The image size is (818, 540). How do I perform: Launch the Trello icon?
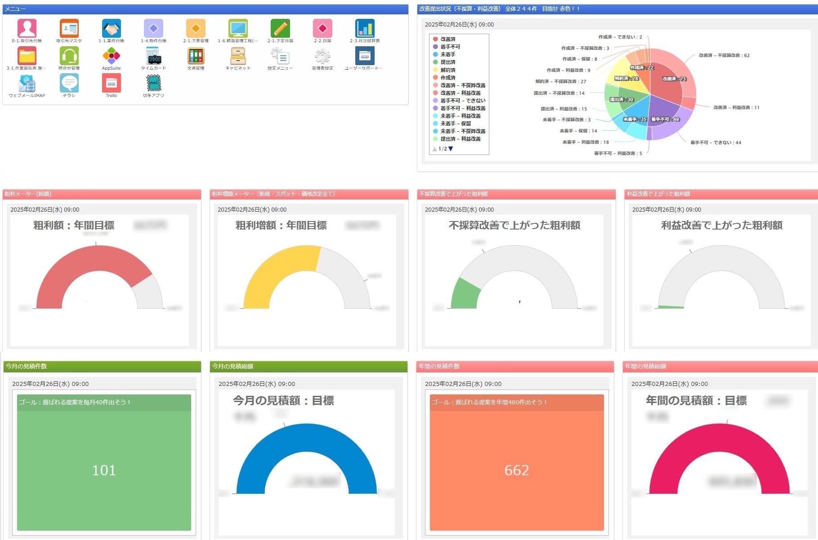pyautogui.click(x=111, y=84)
